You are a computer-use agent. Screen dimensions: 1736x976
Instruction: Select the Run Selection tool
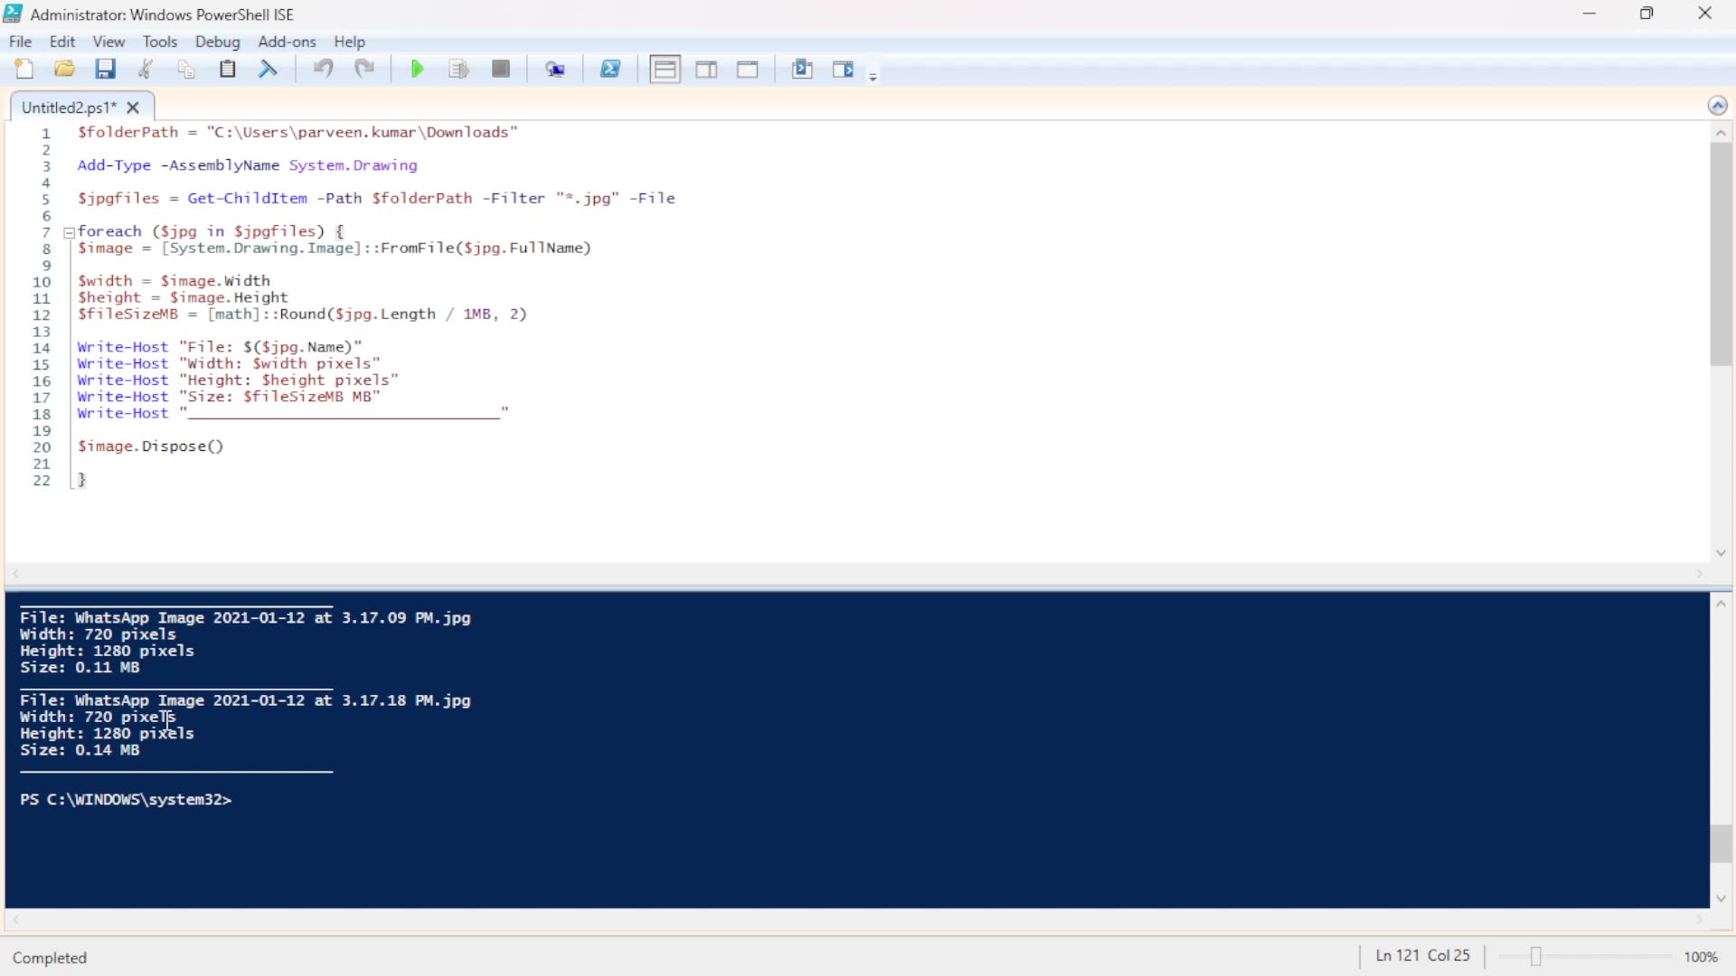[x=458, y=69]
